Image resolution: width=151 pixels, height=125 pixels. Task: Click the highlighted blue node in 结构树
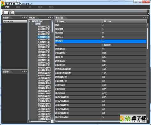click(x=44, y=37)
